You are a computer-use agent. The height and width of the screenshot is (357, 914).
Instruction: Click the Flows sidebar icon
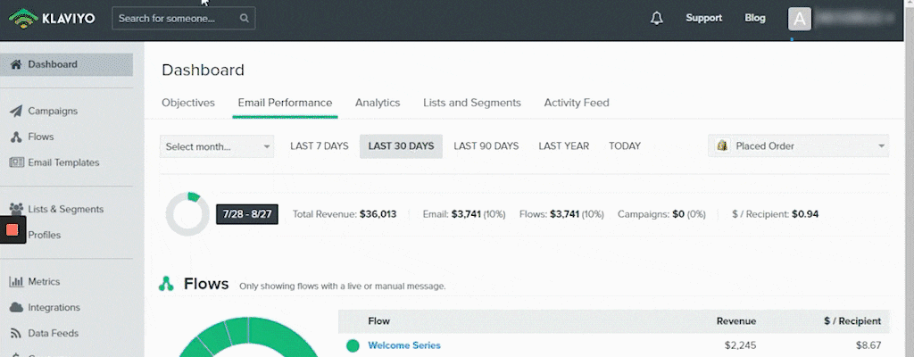[16, 137]
